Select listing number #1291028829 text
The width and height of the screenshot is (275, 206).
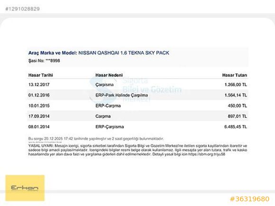point(22,9)
